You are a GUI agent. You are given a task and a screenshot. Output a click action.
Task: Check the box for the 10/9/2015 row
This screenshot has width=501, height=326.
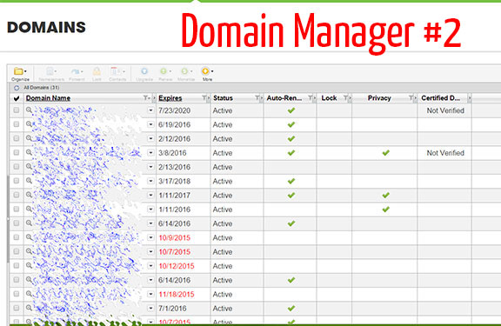click(x=17, y=237)
